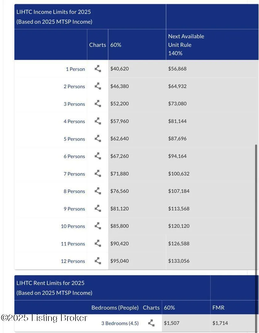Open chart icon for 5 Persons row
259x333 pixels.
coord(98,139)
